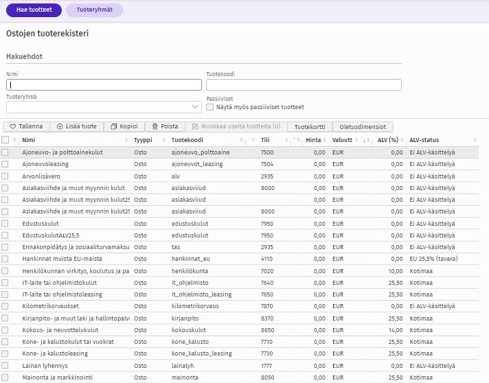The image size is (489, 383).
Task: Click the heart icon on Tallenna
Action: point(13,126)
